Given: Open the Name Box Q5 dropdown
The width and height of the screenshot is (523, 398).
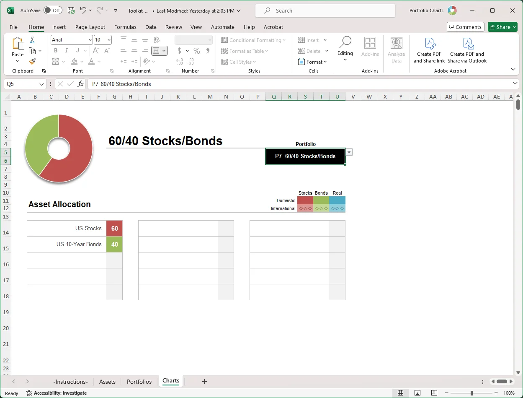Looking at the screenshot, I should pos(42,84).
